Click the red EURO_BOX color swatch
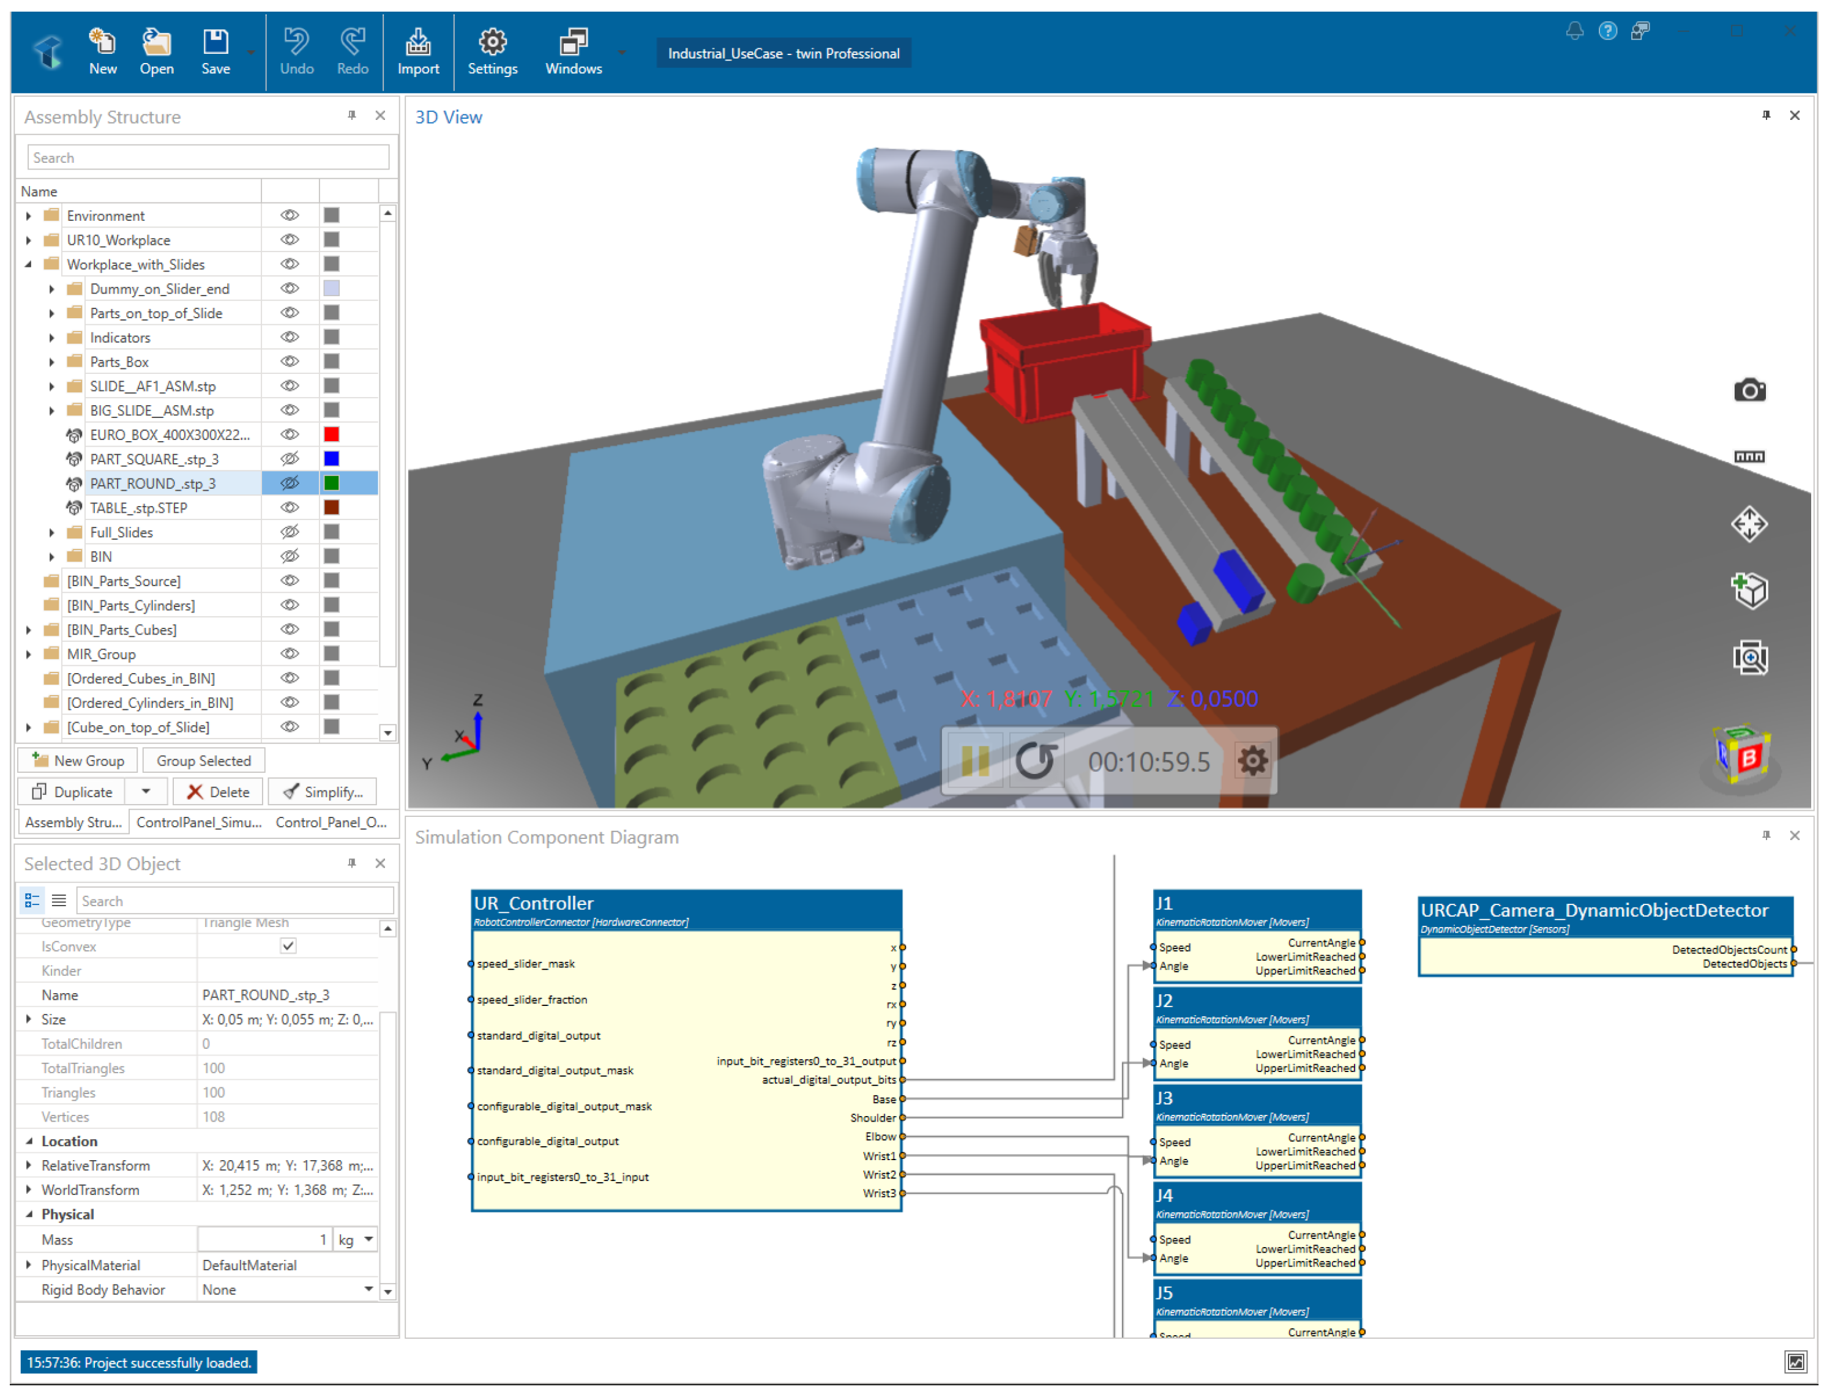This screenshot has width=1832, height=1400. click(x=332, y=435)
